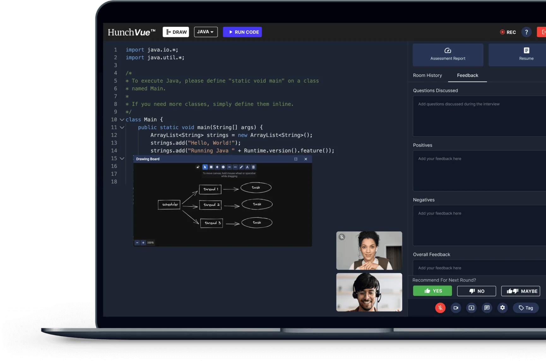Toggle canvas lock on the Drawing Board
The width and height of the screenshot is (546, 361).
(x=198, y=167)
